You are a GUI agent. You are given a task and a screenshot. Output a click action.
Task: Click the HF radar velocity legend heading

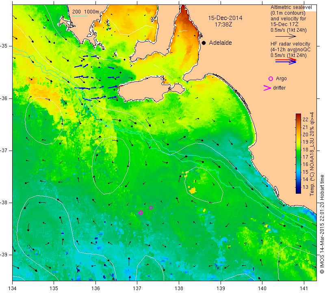click(290, 44)
